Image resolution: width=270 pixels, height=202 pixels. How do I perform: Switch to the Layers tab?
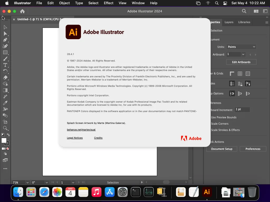(x=229, y=22)
